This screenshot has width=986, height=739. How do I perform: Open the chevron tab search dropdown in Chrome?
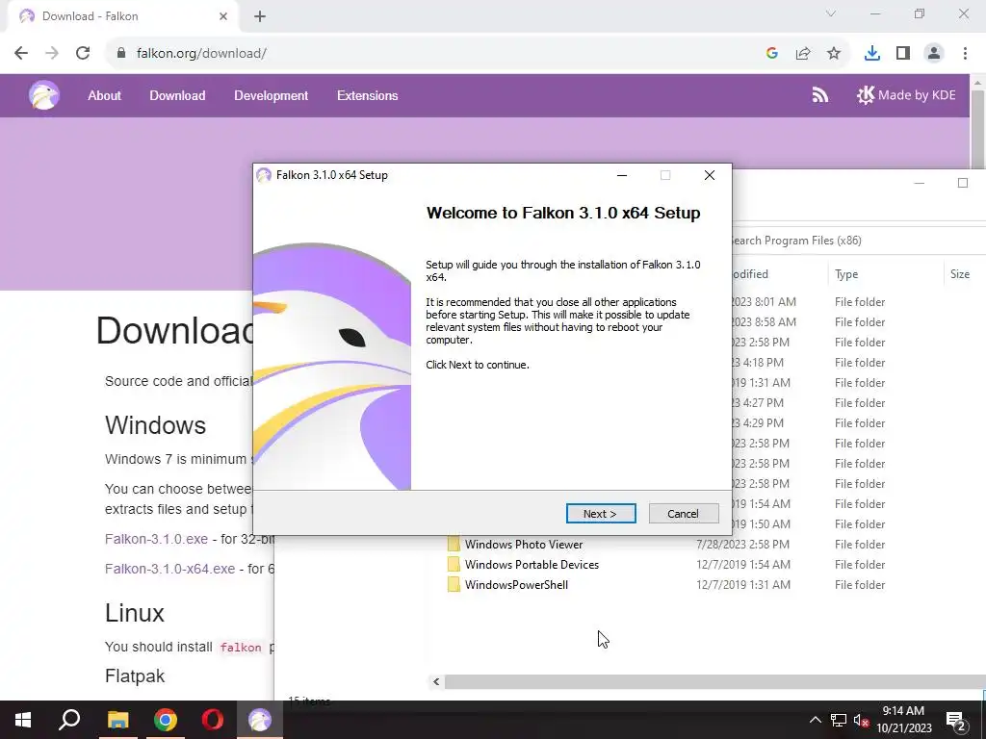[831, 13]
